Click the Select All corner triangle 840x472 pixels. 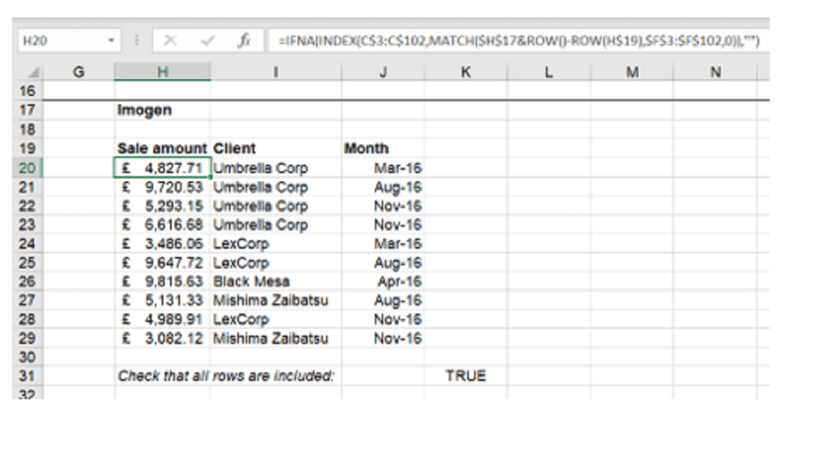tap(33, 72)
